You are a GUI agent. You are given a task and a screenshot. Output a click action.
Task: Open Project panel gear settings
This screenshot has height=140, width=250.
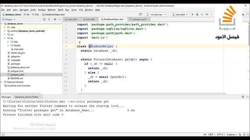coord(55,19)
